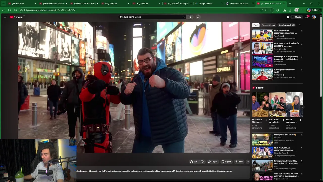This screenshot has height=182, width=323.
Task: Open the Driving in Rain, Beverly Hills title
Action: (286, 162)
